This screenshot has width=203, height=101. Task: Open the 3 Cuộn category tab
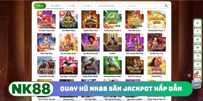tap(72, 6)
